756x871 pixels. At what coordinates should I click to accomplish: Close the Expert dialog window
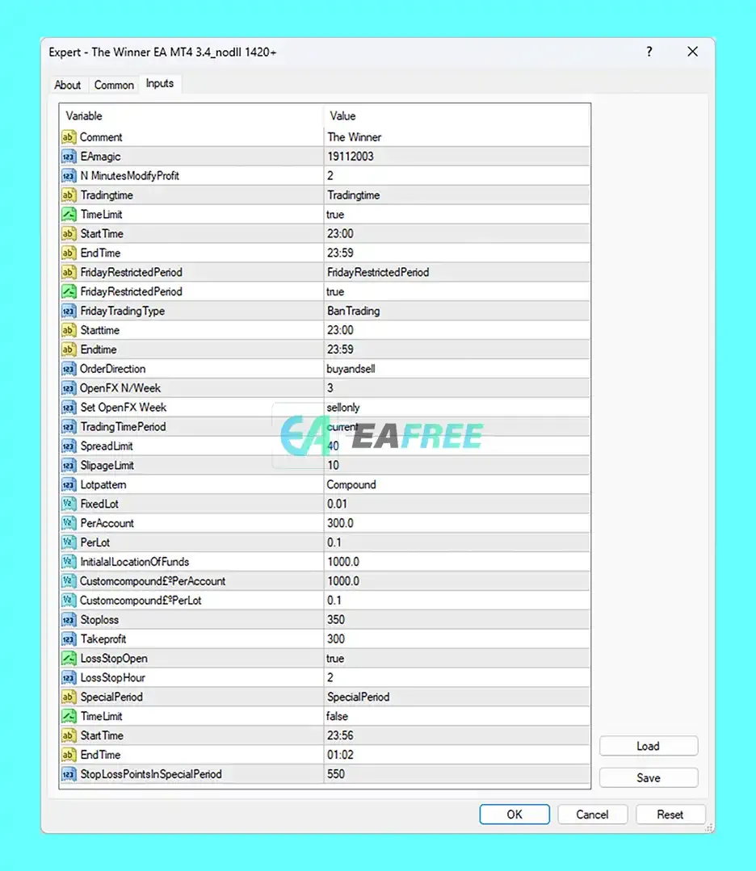[693, 52]
